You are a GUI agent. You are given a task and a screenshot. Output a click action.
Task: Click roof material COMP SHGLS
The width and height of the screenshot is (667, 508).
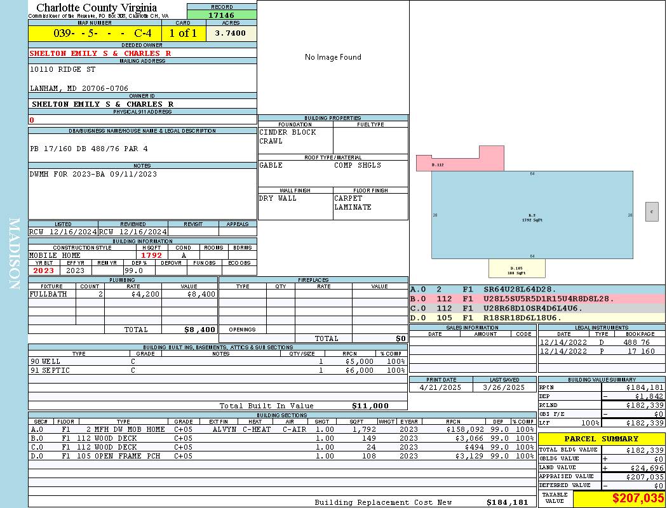[357, 165]
